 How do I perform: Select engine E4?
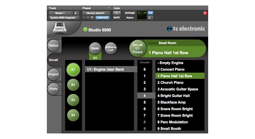(73, 115)
